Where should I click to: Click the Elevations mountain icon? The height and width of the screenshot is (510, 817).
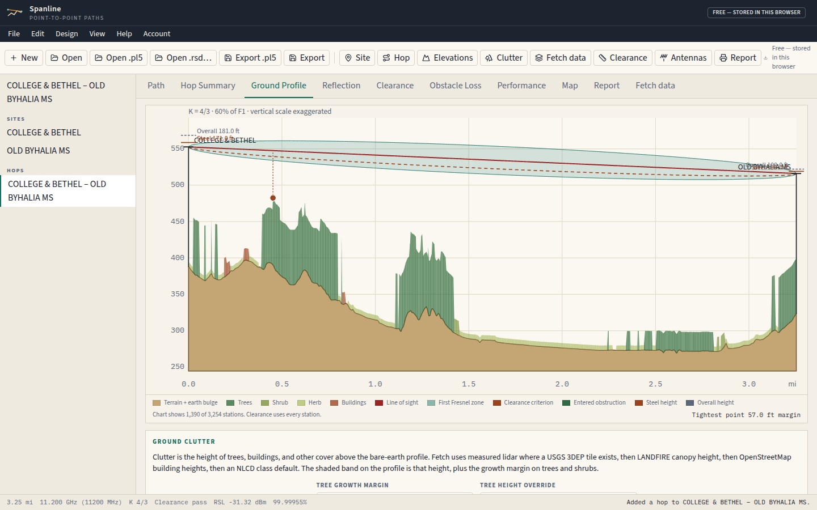point(426,58)
